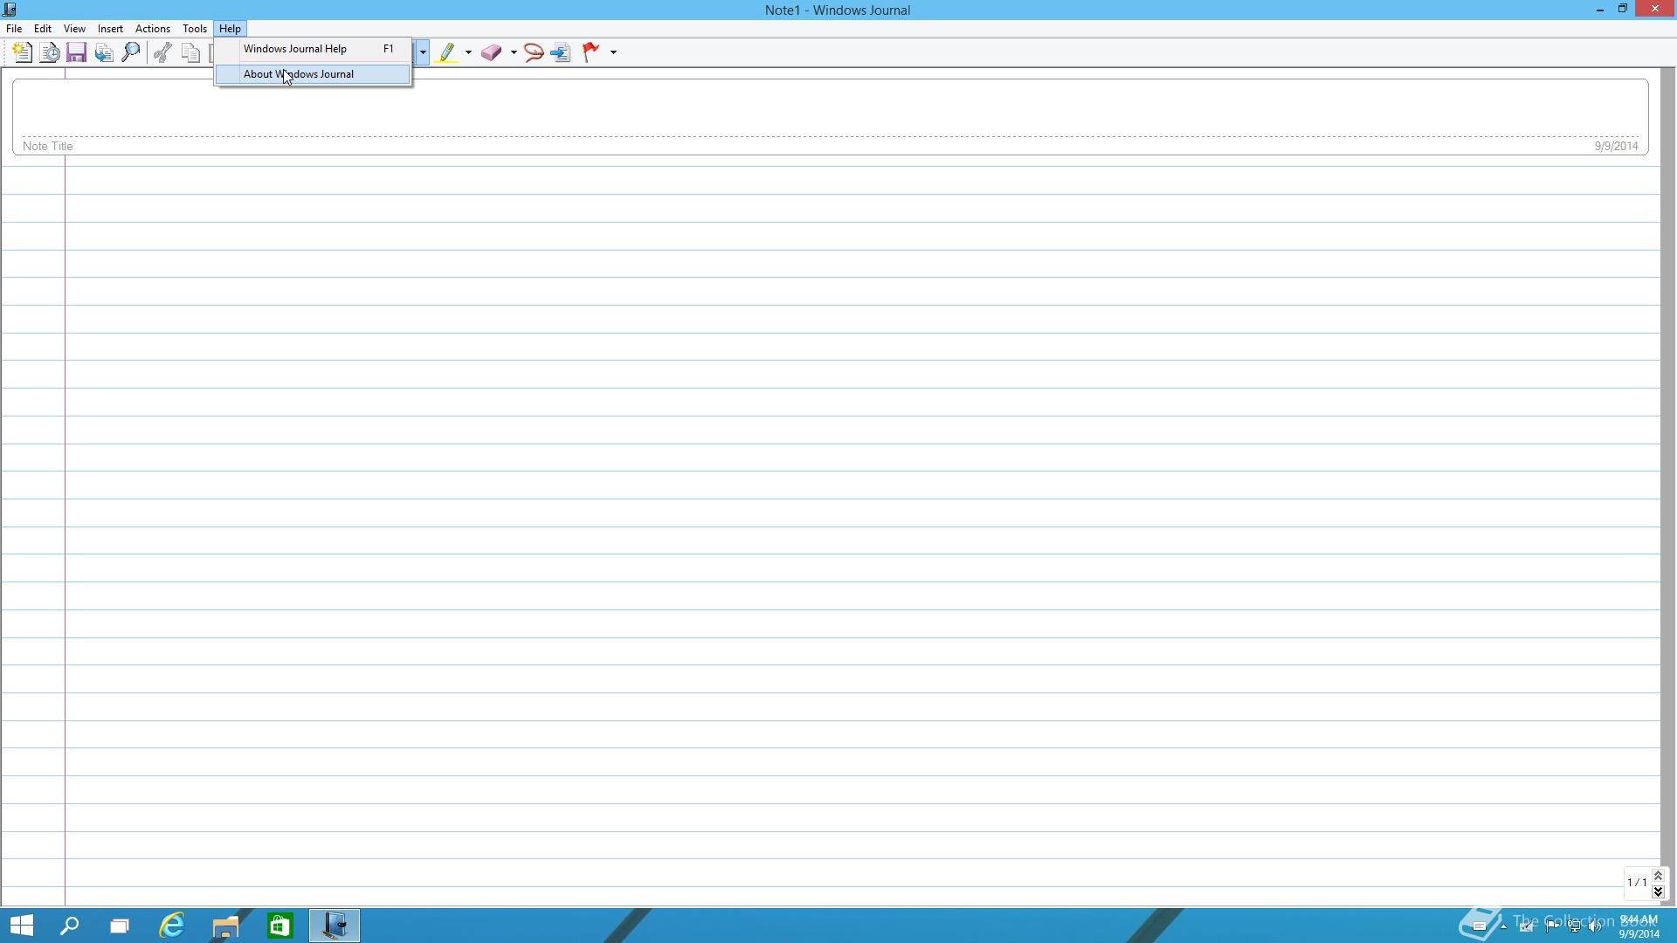Open the Insert menu
Screen dimensions: 1677x943
click(110, 29)
